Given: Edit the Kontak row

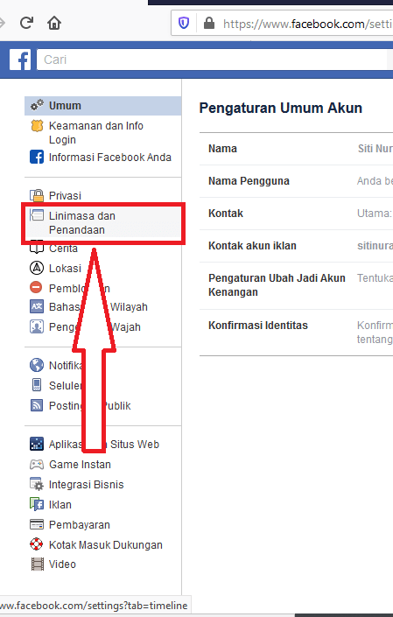Looking at the screenshot, I should pos(296,214).
